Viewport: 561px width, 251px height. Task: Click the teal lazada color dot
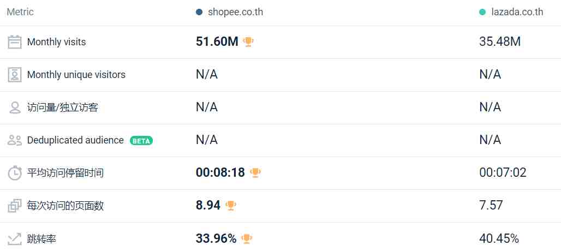(482, 12)
